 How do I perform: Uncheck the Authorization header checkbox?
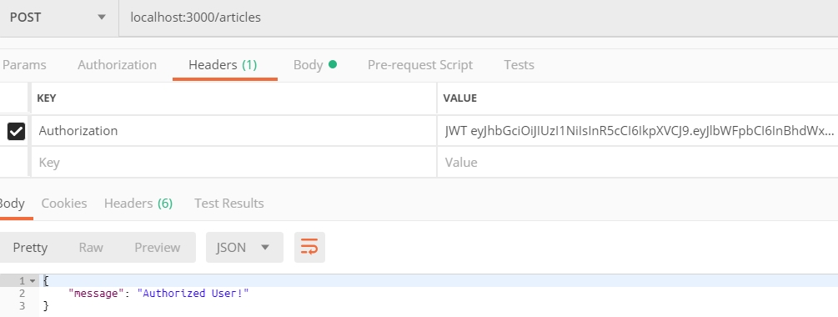click(x=16, y=131)
